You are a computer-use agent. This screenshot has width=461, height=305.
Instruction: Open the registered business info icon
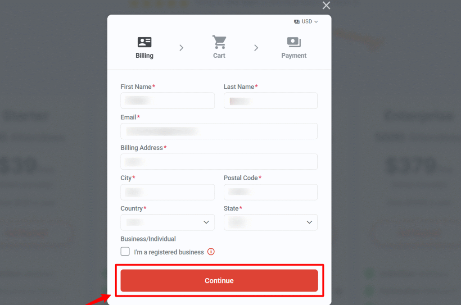tap(211, 252)
